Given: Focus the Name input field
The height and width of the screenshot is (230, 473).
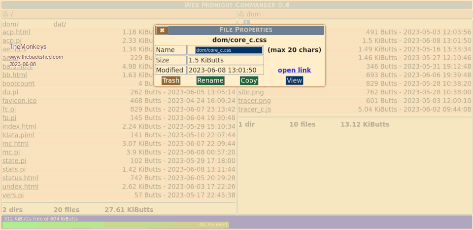Looking at the screenshot, I should 229,50.
